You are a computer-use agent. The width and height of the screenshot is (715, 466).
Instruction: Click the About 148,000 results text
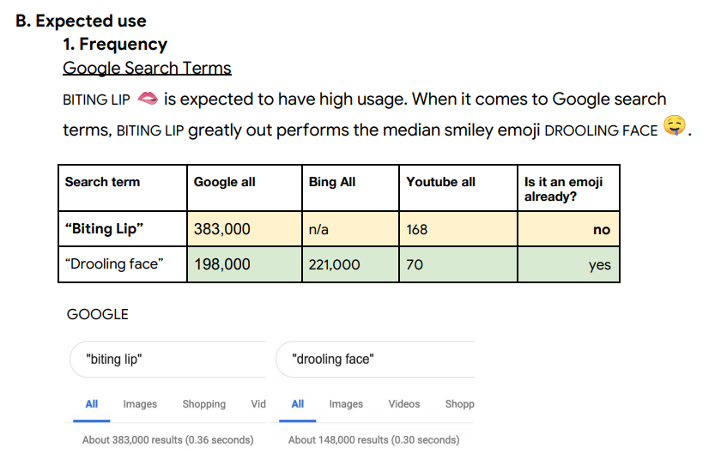pyautogui.click(x=373, y=440)
